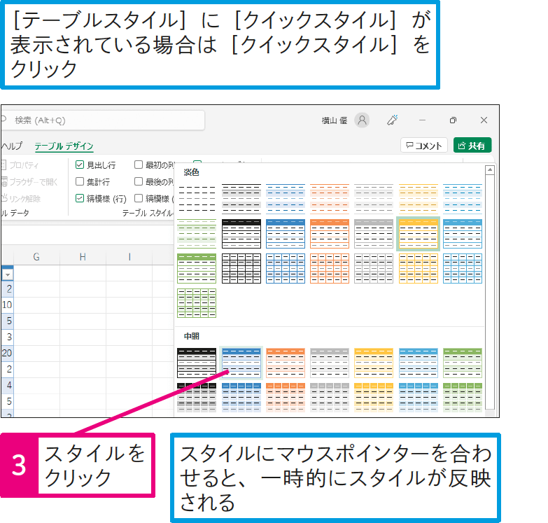The width and height of the screenshot is (548, 523).
Task: Choose black gridded light table style
Action: click(241, 268)
